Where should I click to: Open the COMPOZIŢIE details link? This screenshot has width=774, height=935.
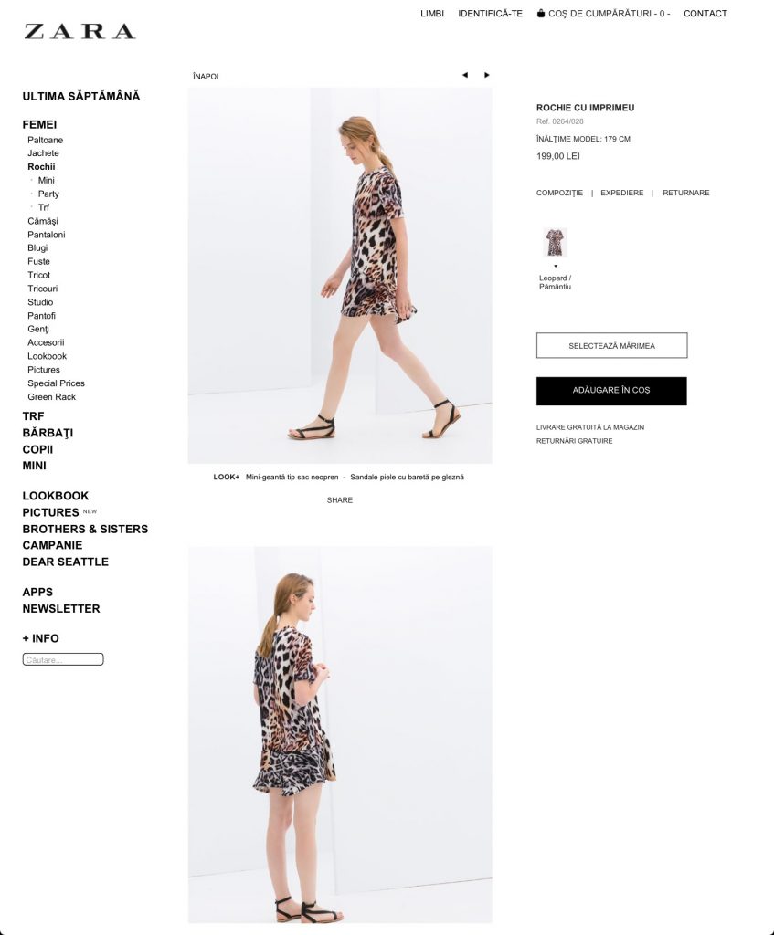pyautogui.click(x=560, y=194)
